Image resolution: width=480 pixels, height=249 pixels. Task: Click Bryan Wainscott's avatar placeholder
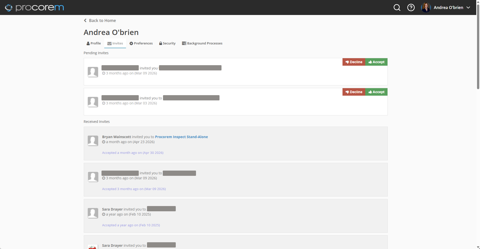point(93,141)
